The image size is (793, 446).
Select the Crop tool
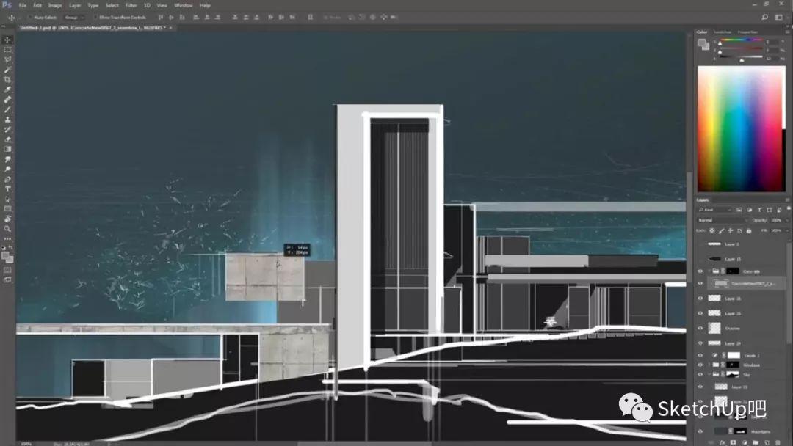click(7, 80)
